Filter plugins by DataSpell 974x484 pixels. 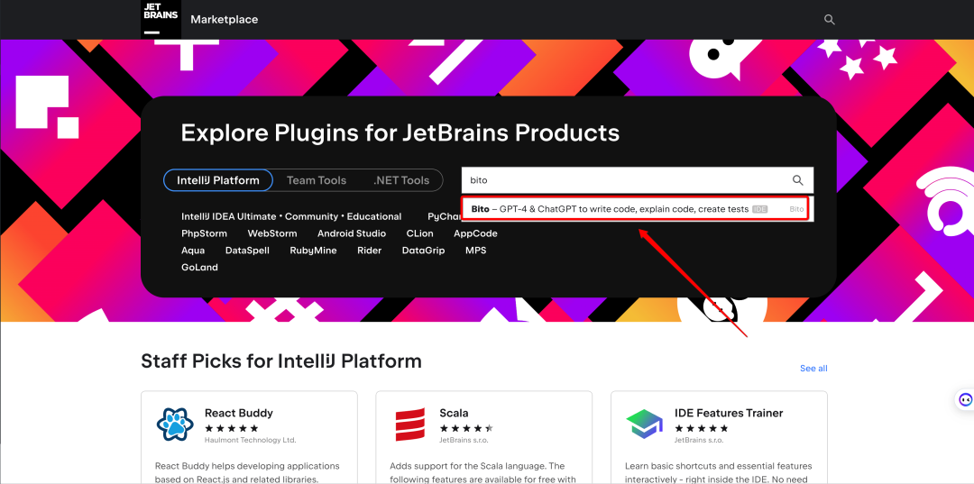point(247,251)
